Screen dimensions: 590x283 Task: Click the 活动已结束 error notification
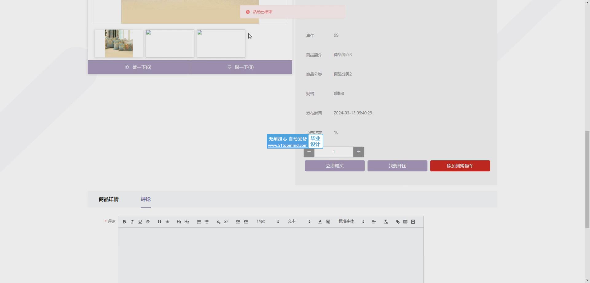[x=292, y=12]
